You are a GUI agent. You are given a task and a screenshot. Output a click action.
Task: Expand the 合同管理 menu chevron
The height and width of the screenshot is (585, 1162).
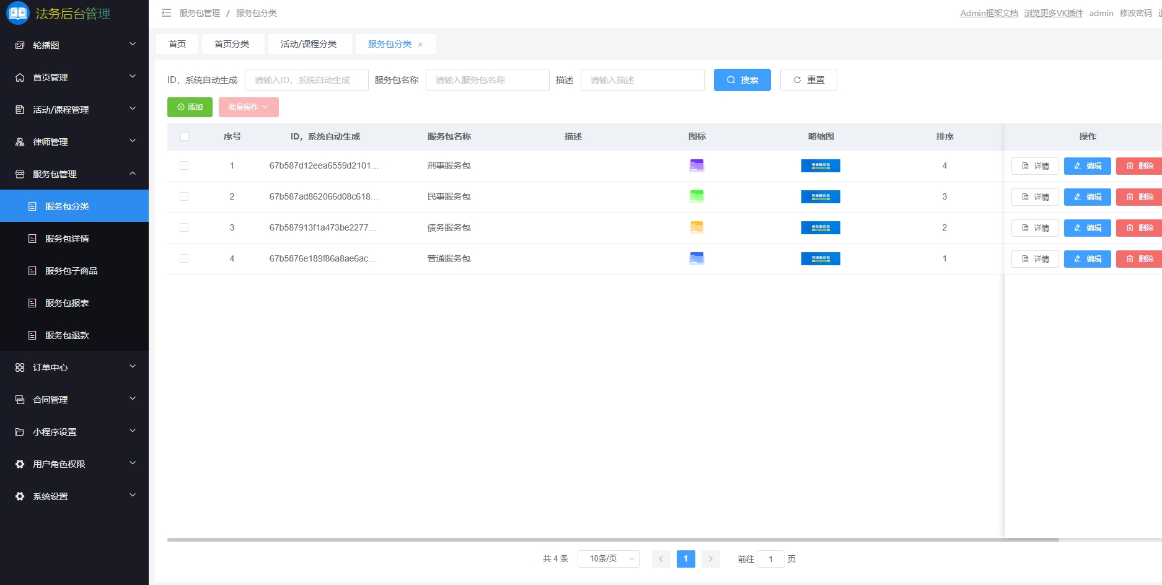(x=133, y=398)
